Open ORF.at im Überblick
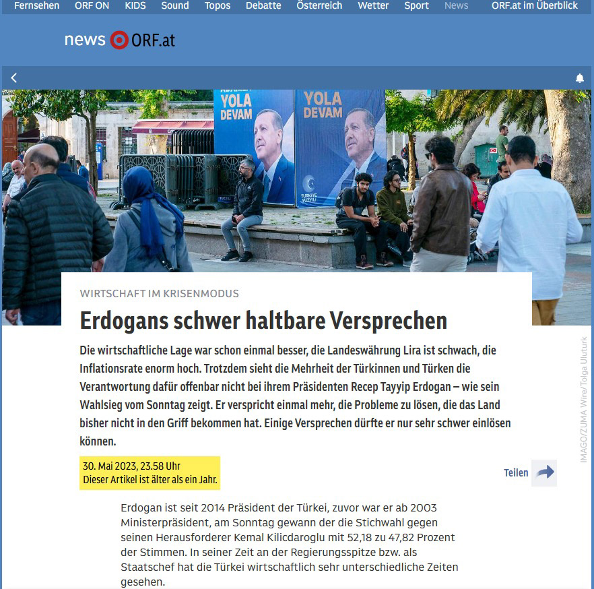Viewport: 594px width, 589px height. 535,5
